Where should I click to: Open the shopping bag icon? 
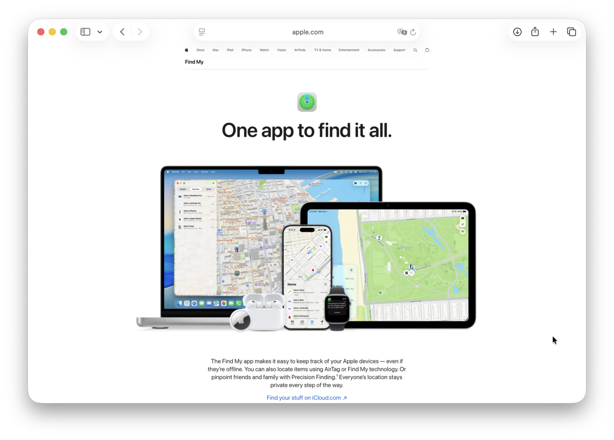click(x=427, y=50)
